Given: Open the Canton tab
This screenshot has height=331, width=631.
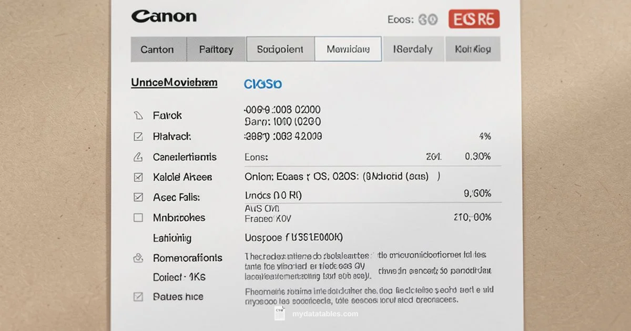Looking at the screenshot, I should coord(157,49).
